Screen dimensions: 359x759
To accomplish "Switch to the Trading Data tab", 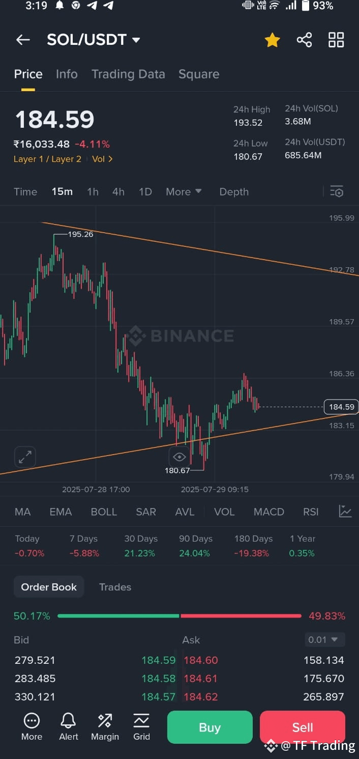I will point(128,74).
